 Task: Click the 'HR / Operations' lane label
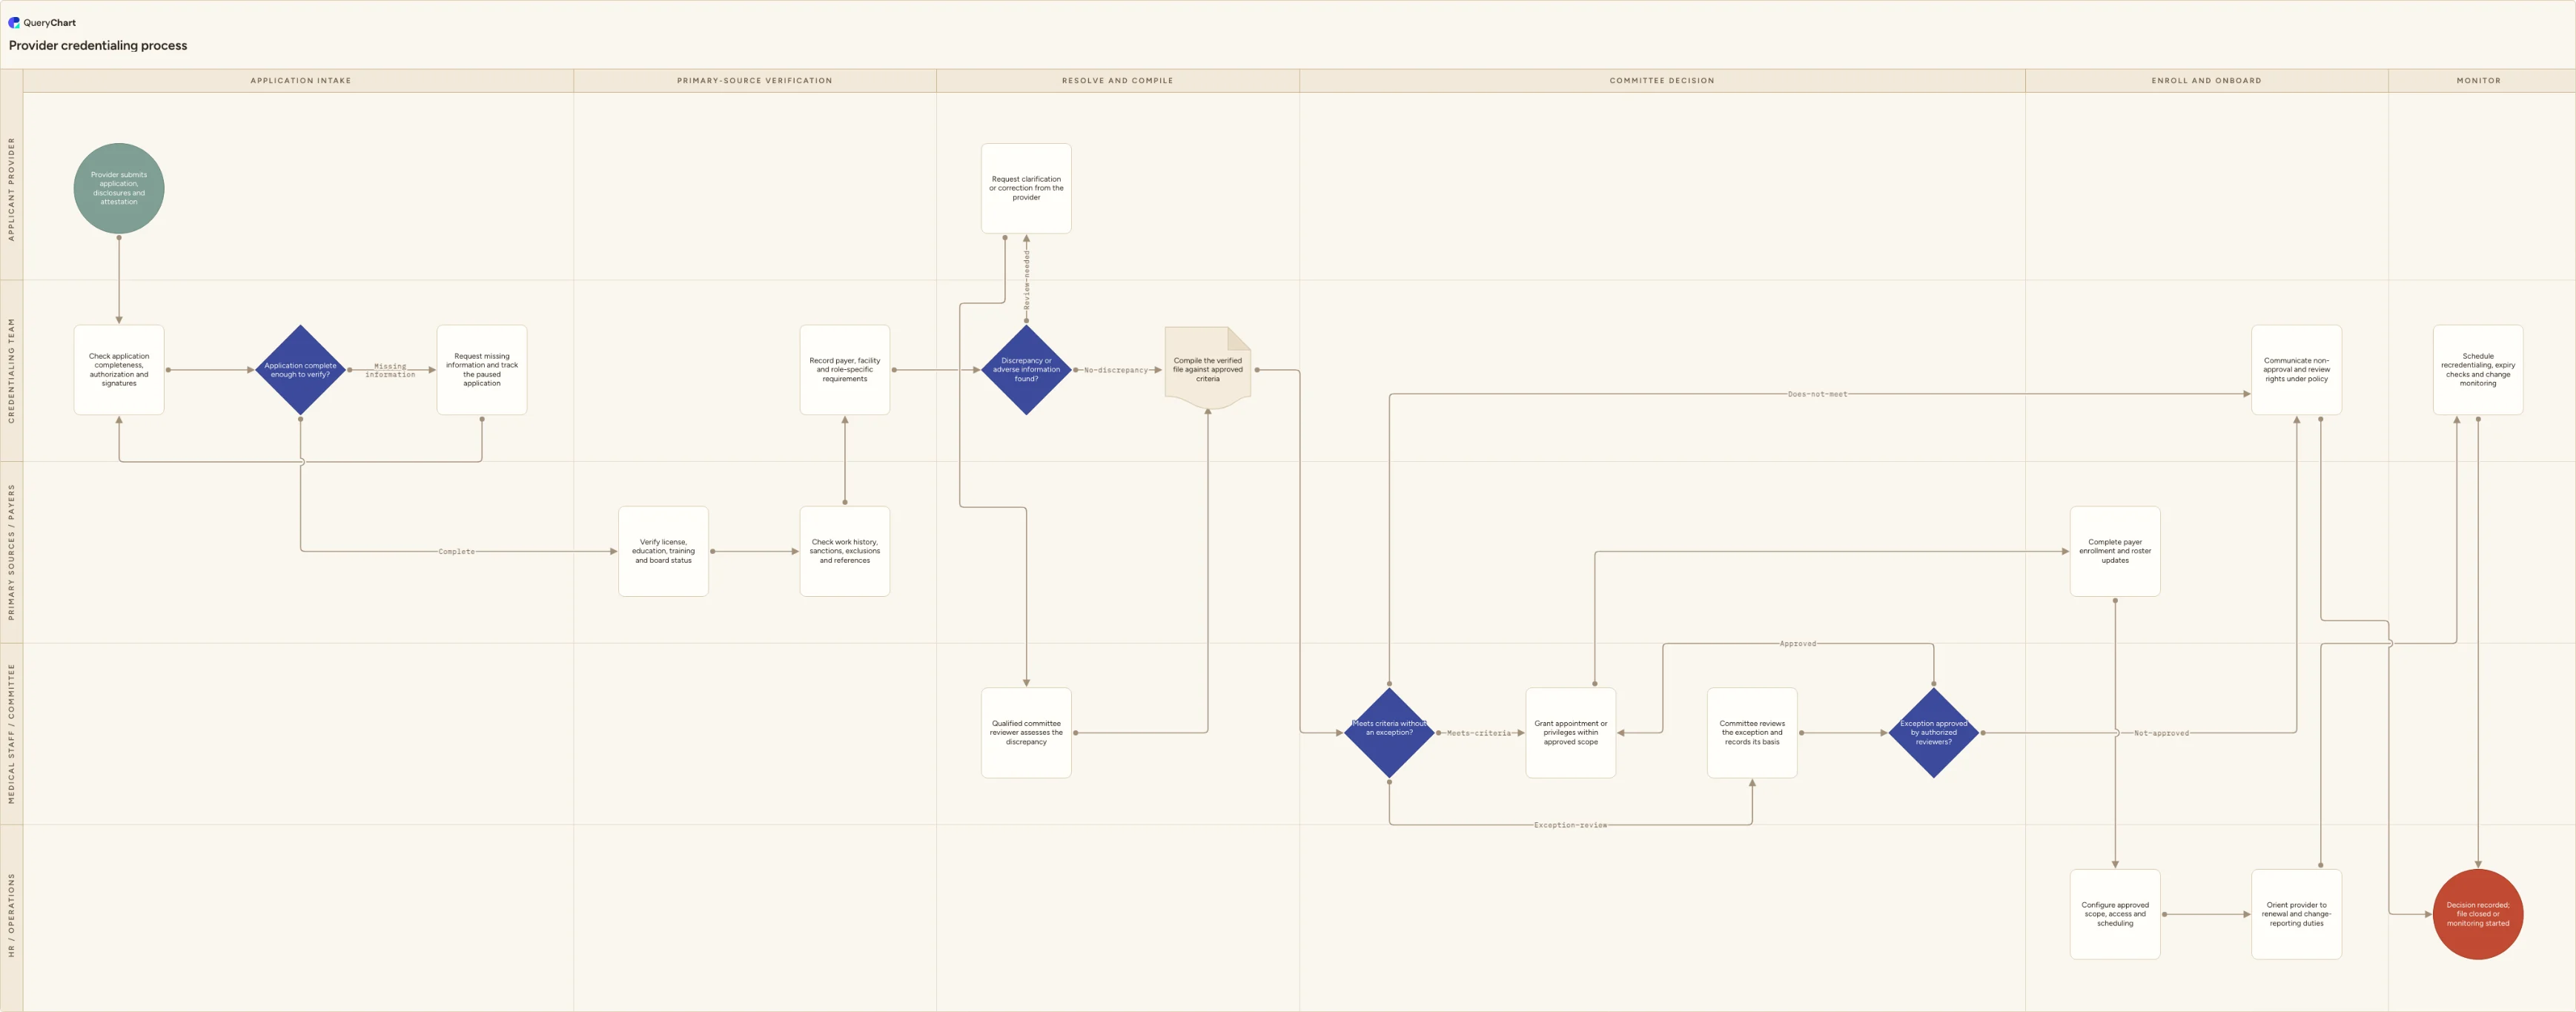point(12,915)
